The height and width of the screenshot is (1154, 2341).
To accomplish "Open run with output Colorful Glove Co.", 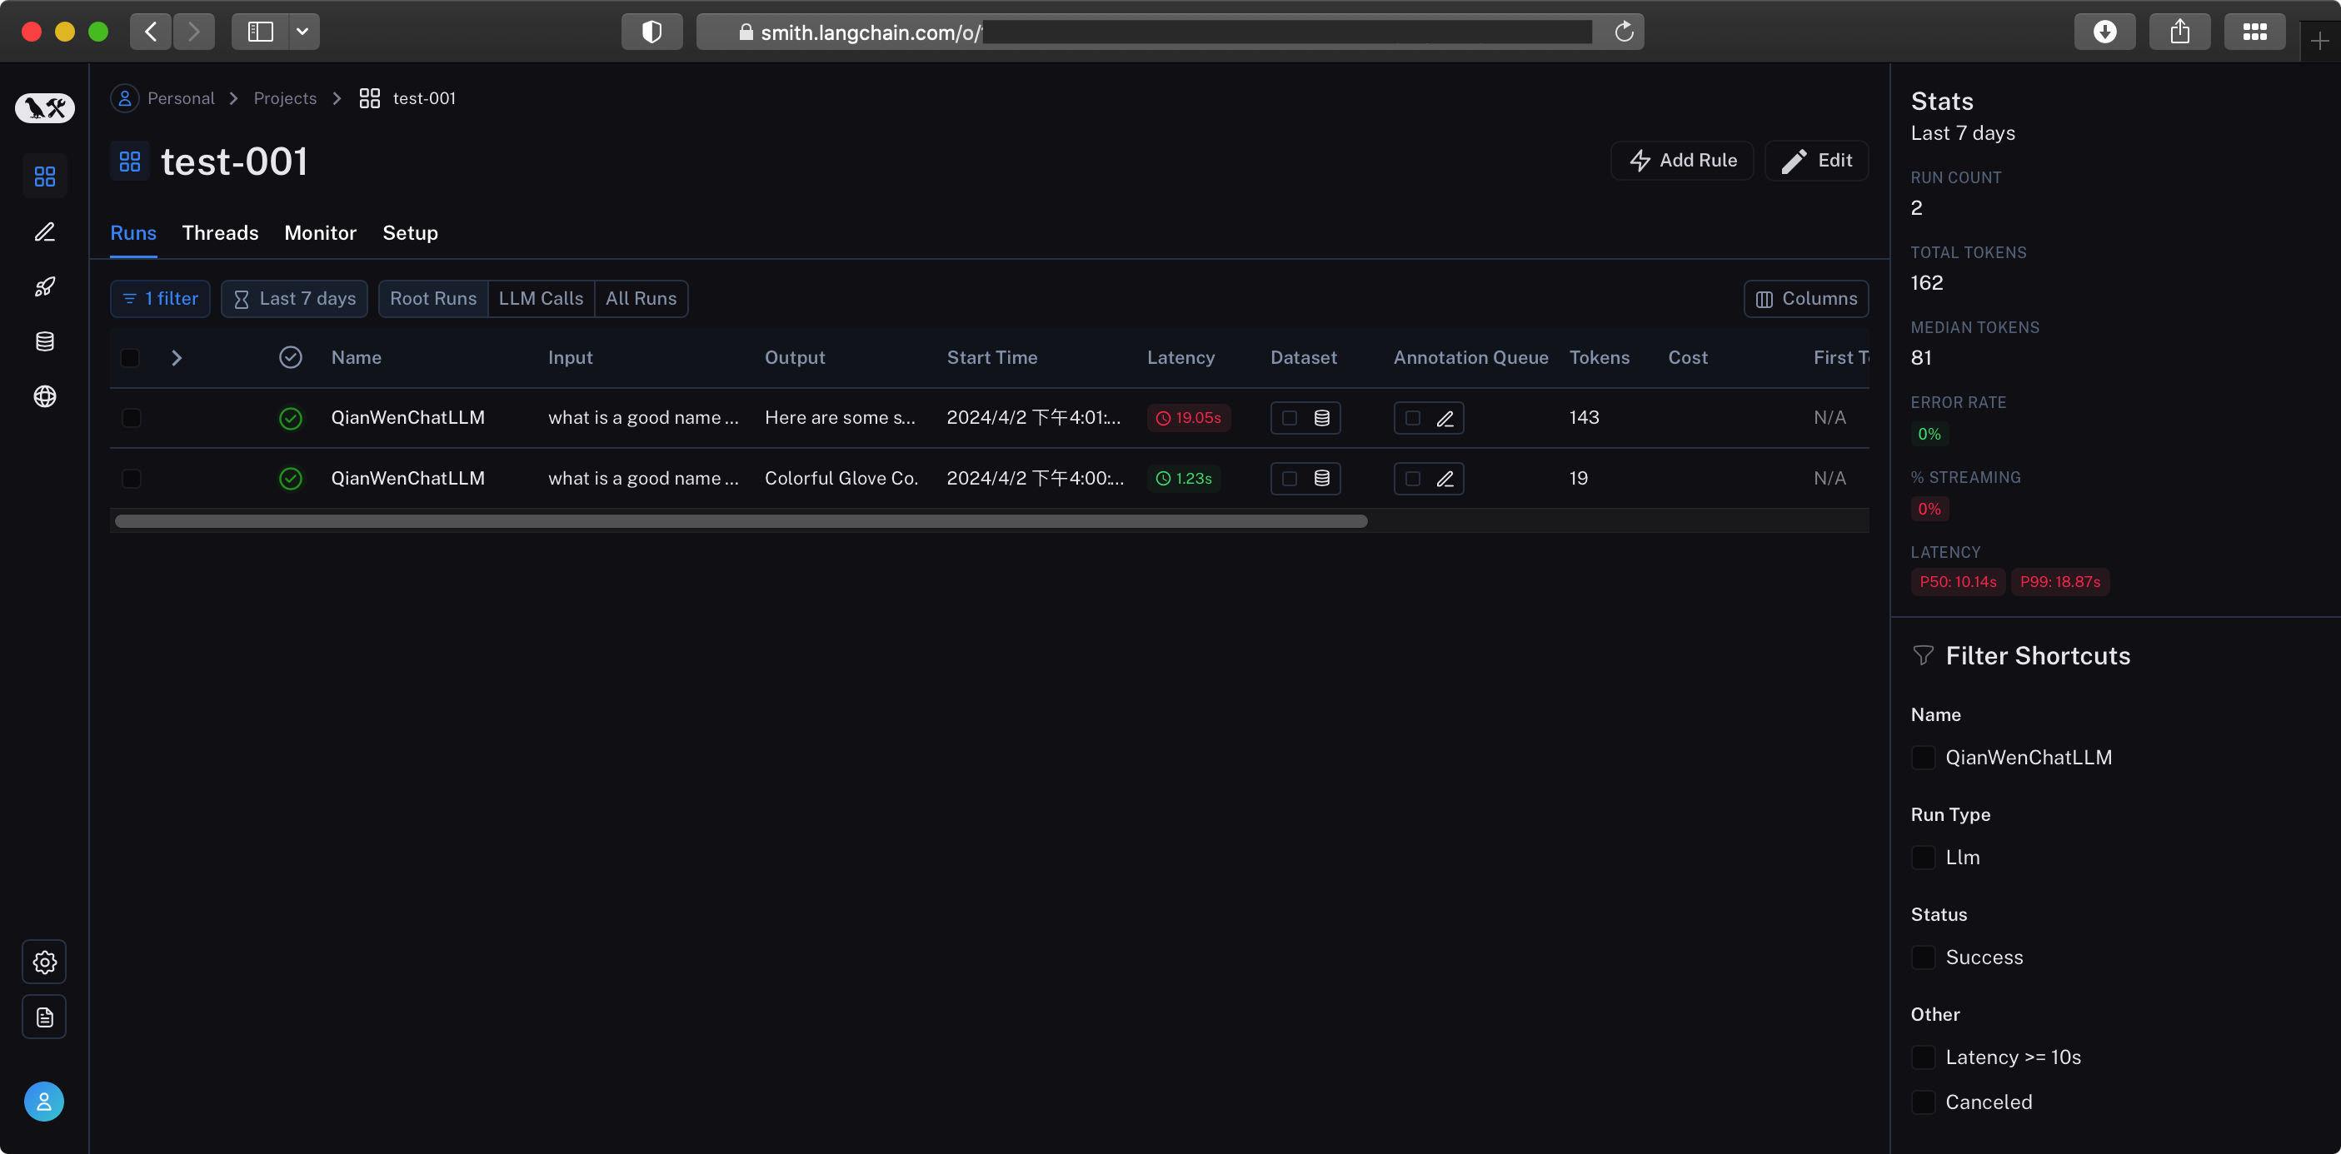I will pyautogui.click(x=841, y=479).
